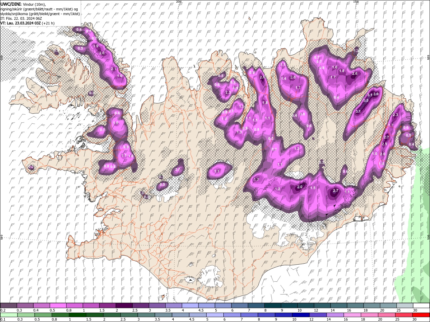This screenshot has height=322, width=430.
Task: Select the white swatch labeled 30 in the top row
Action: coord(421,306)
